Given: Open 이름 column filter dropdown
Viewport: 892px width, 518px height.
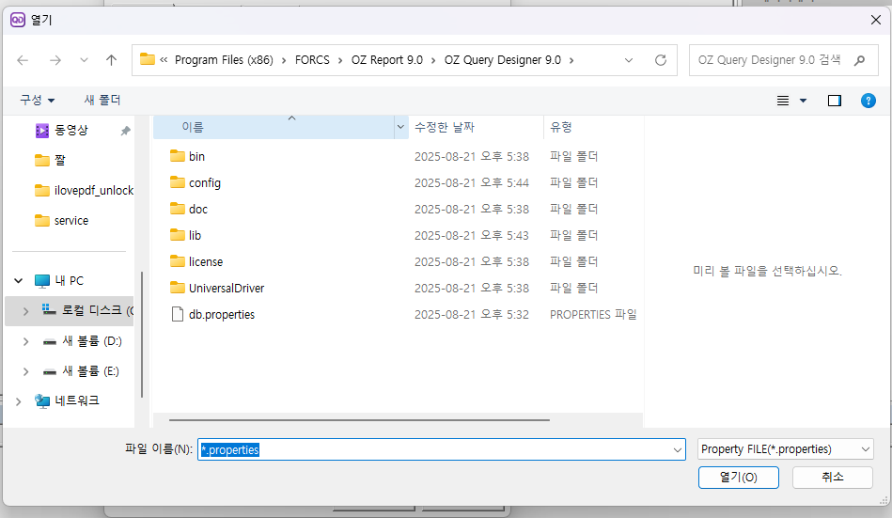Looking at the screenshot, I should point(400,127).
